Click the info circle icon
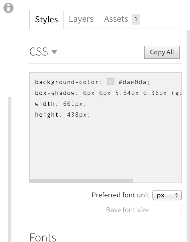This screenshot has height=242, width=190. click(x=9, y=8)
